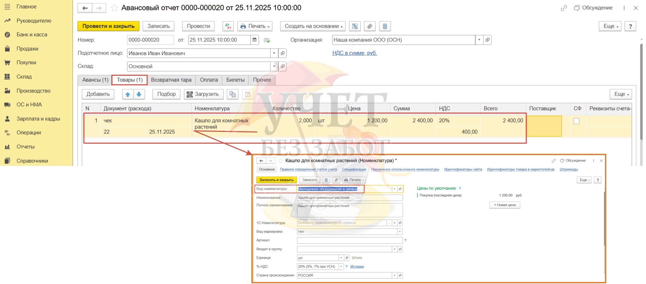Open the Покупки section

pos(26,63)
